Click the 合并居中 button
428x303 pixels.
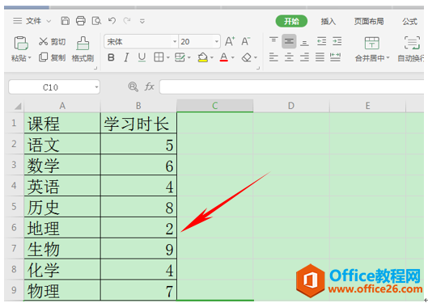pyautogui.click(x=372, y=49)
